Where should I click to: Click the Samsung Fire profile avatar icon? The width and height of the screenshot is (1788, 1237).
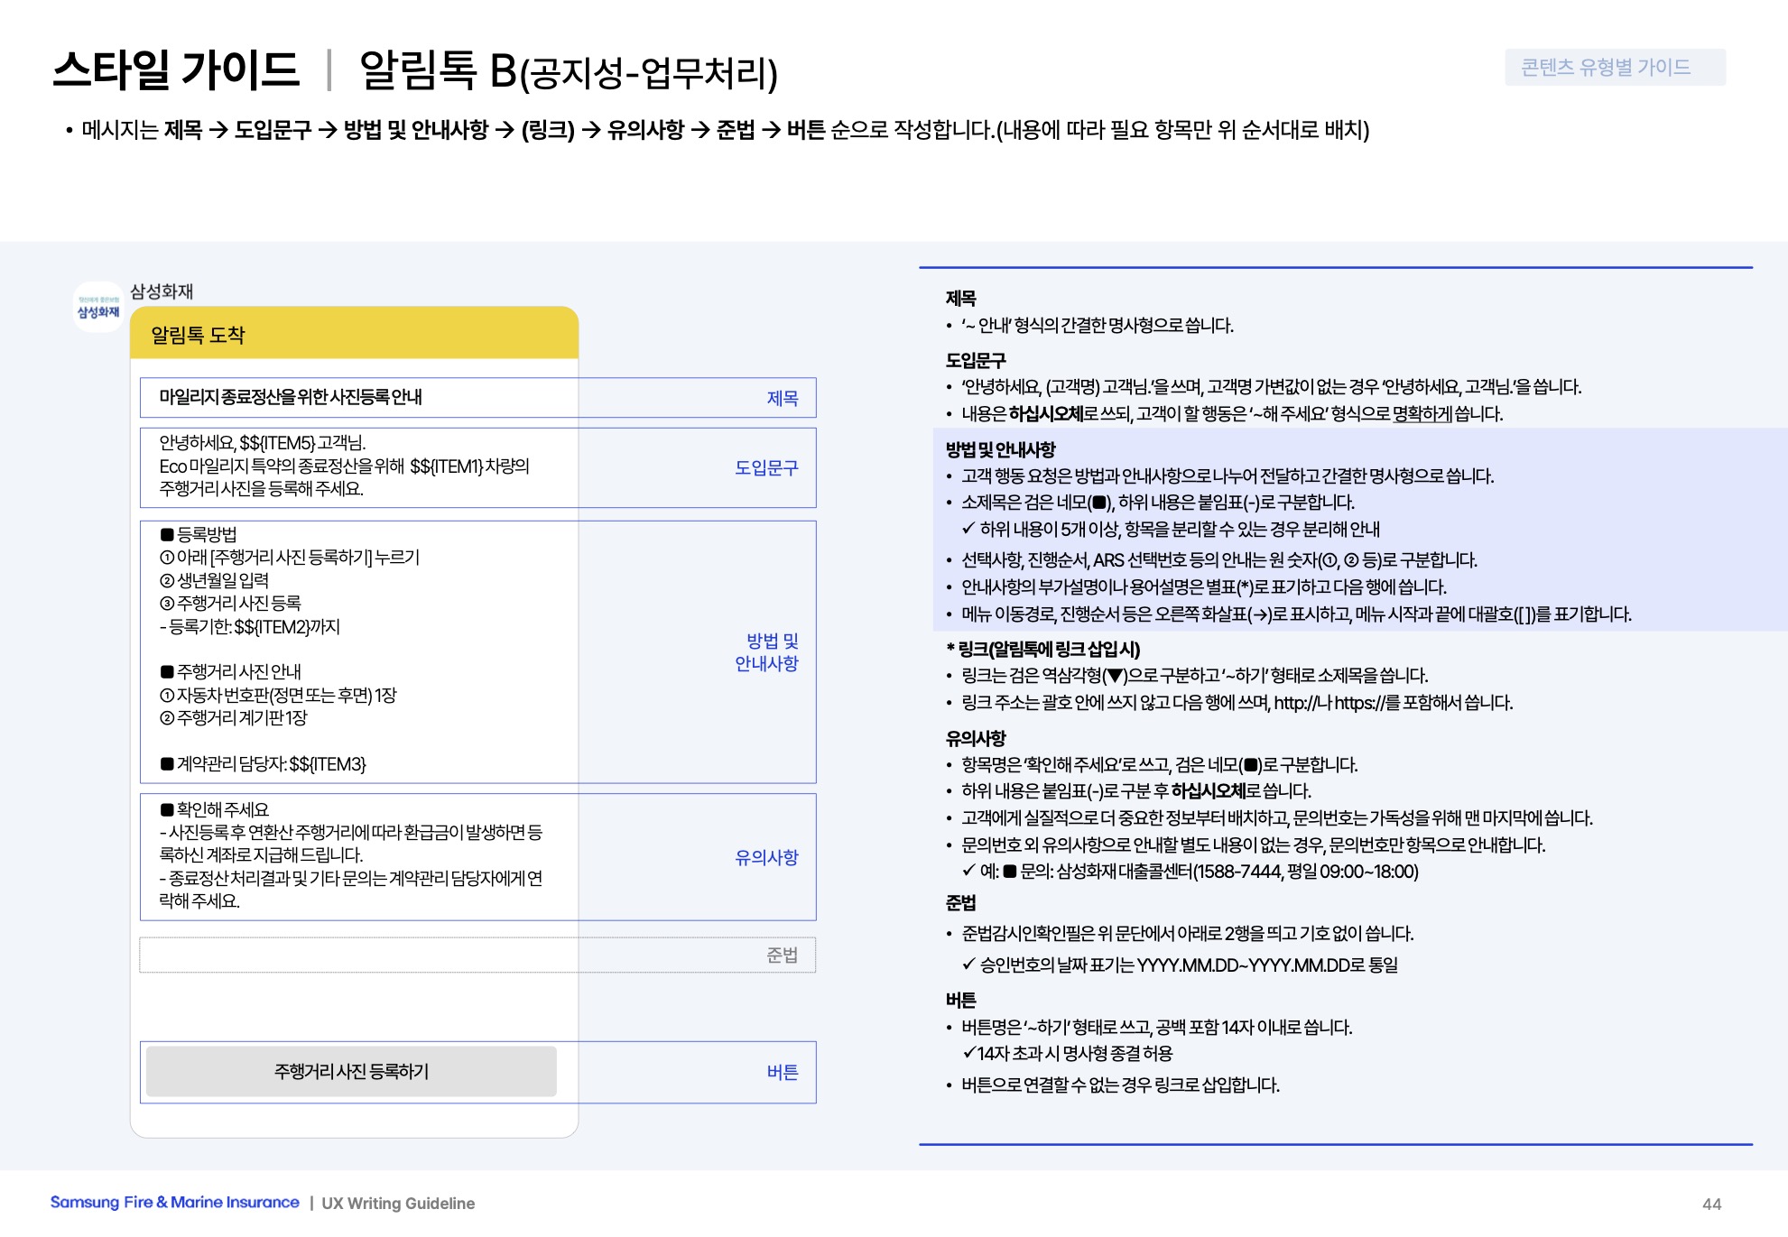pyautogui.click(x=97, y=308)
